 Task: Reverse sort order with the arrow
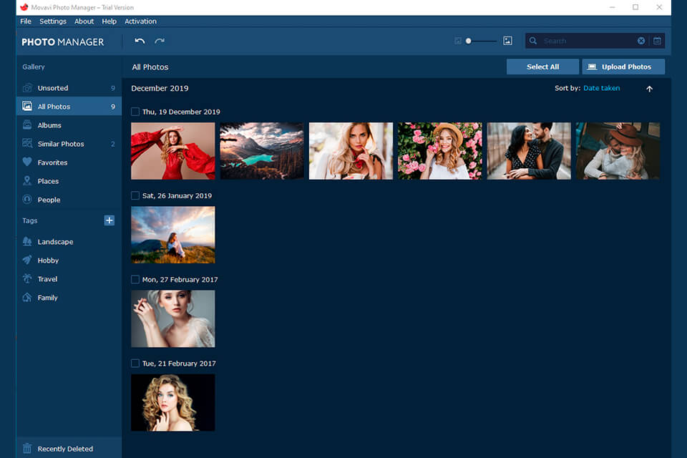coord(649,89)
